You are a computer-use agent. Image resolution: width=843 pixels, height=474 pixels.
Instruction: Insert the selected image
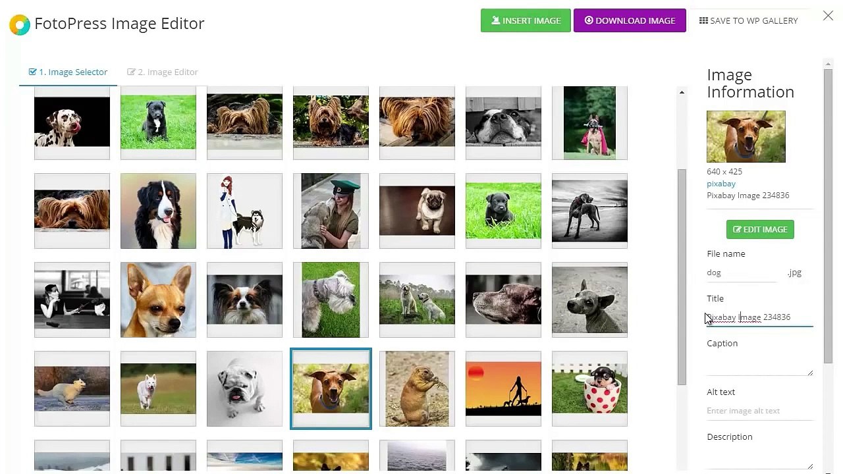point(526,20)
